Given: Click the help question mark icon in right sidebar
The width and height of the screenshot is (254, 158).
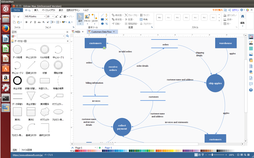Looking at the screenshot, I should (x=251, y=89).
